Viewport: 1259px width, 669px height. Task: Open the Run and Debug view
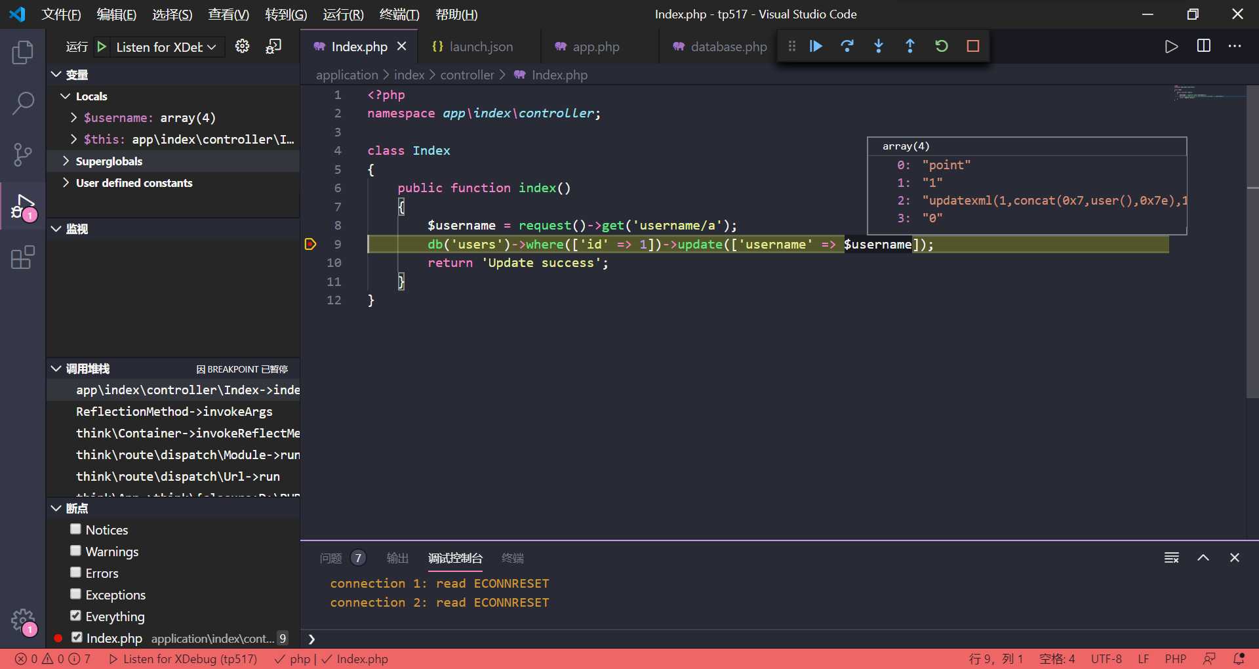pyautogui.click(x=24, y=207)
